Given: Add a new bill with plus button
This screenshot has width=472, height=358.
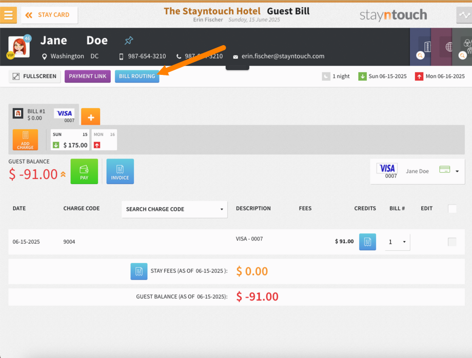Looking at the screenshot, I should point(91,117).
